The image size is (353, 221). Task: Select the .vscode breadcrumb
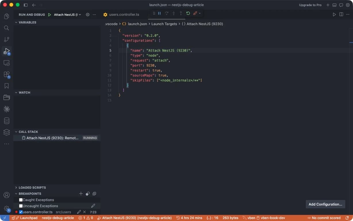pyautogui.click(x=111, y=24)
